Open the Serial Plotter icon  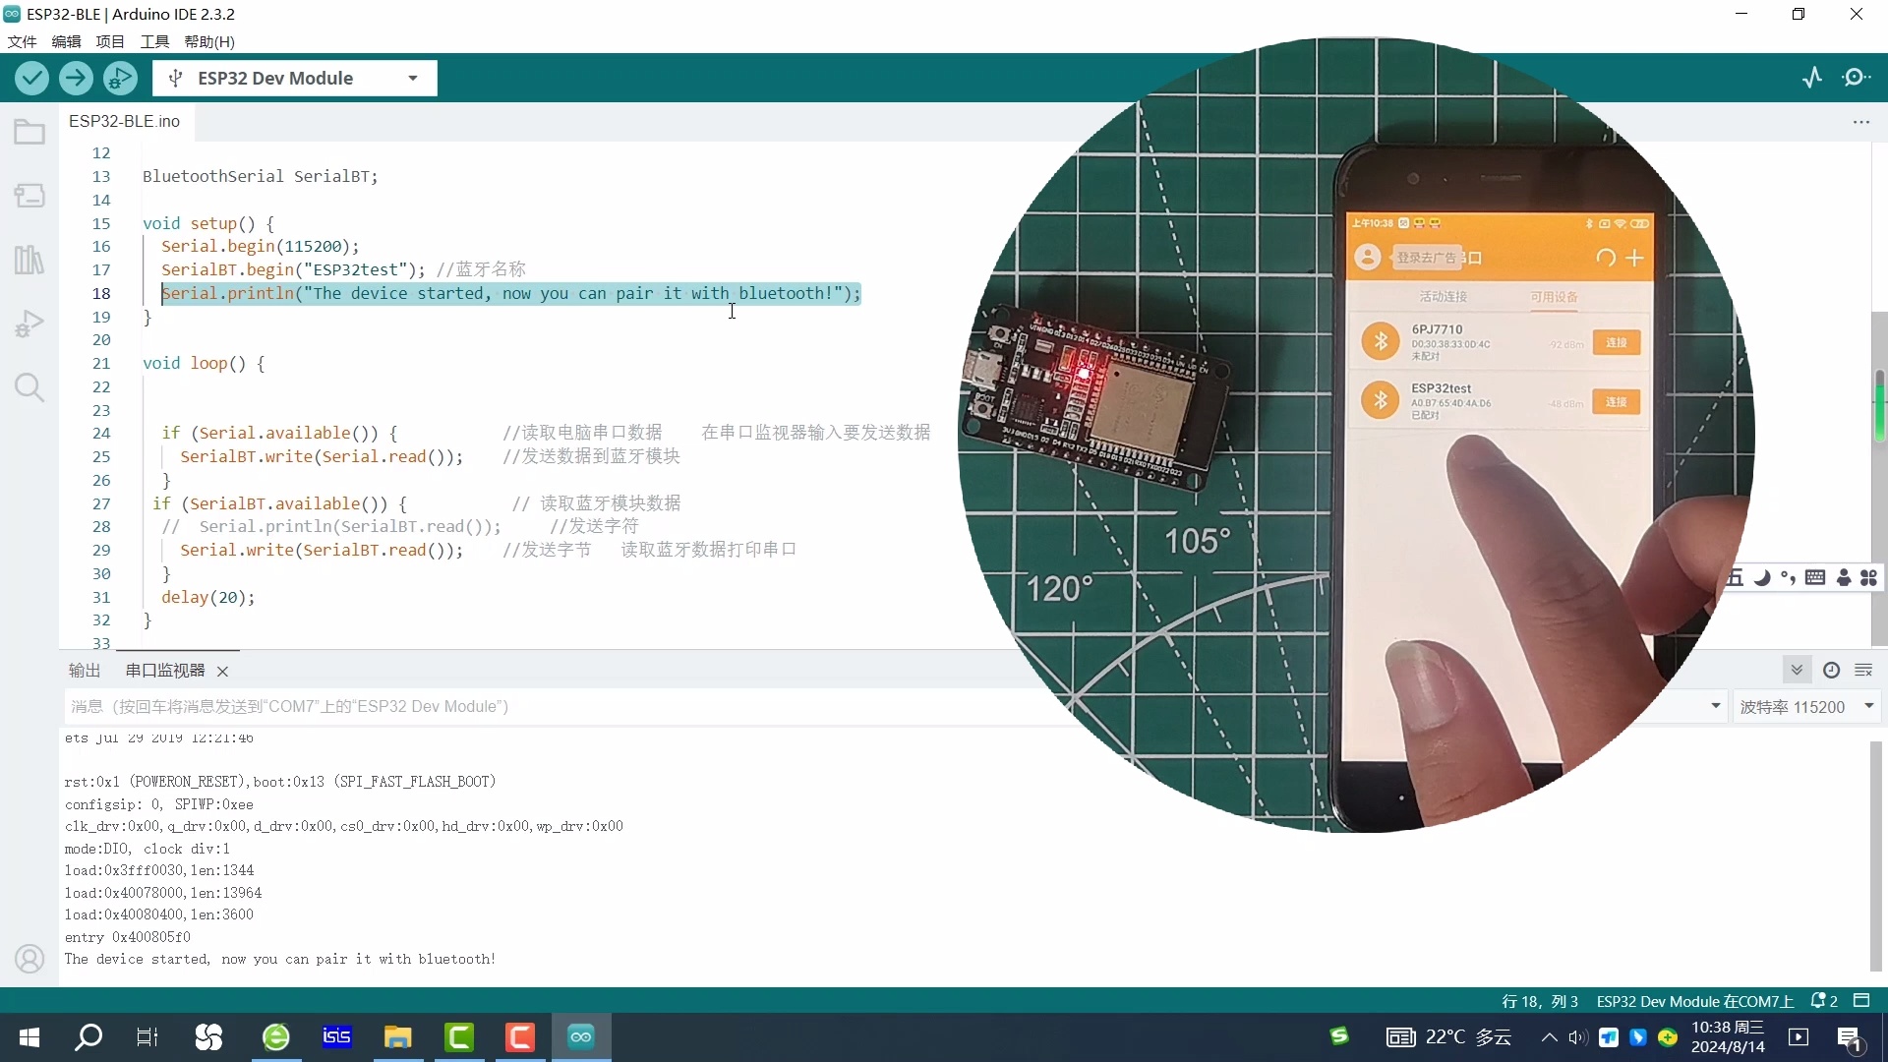click(1812, 77)
